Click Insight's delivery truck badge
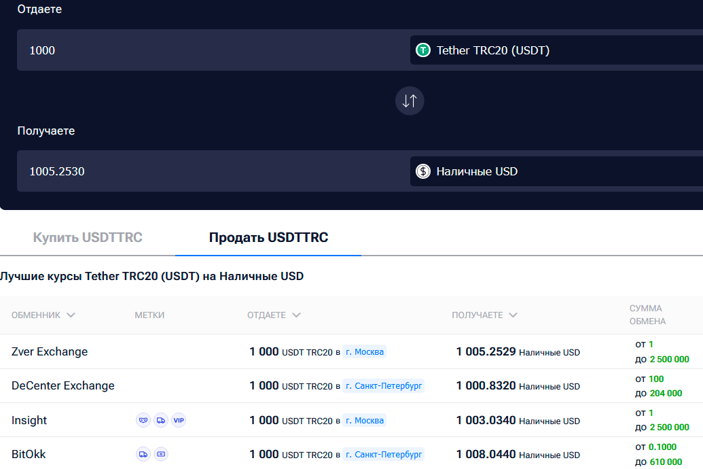Screen dimensions: 703x469 click(x=161, y=420)
